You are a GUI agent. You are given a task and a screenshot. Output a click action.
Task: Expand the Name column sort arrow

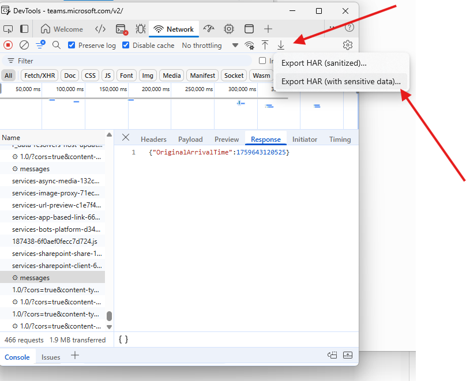109,134
